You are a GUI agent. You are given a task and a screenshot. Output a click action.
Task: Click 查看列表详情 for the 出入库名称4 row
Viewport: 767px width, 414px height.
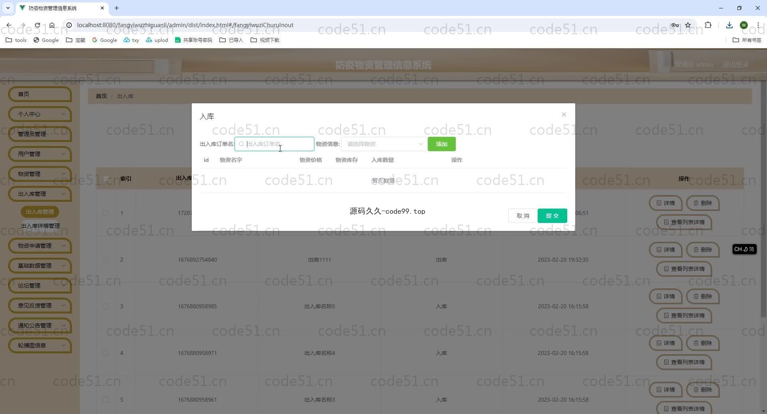(684, 362)
